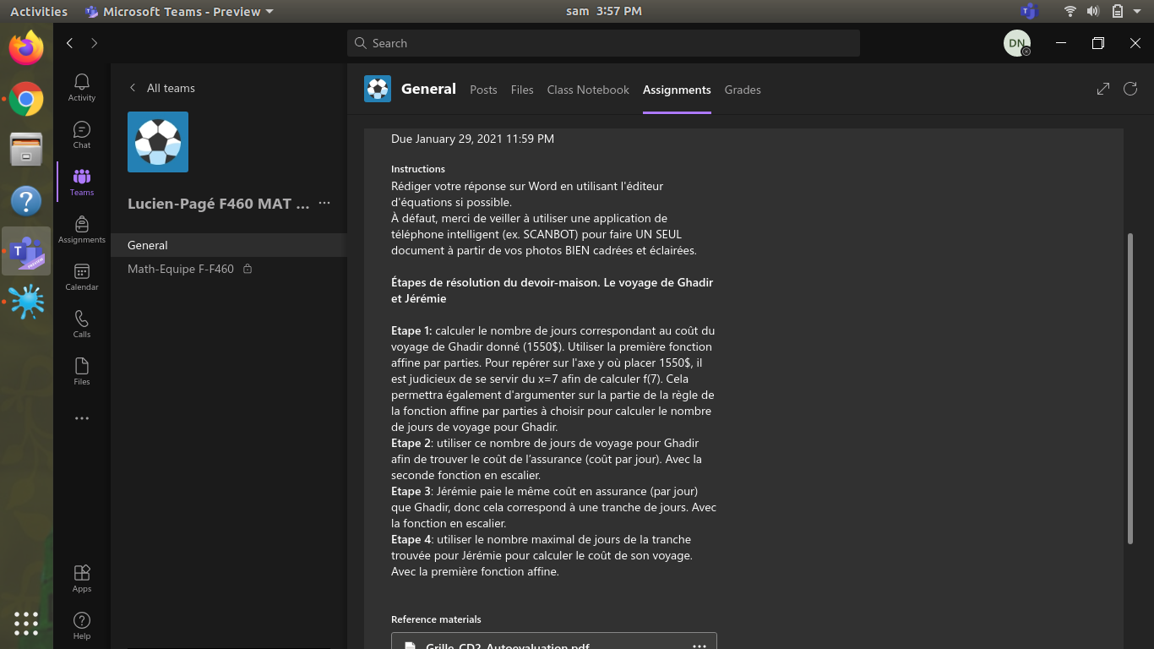Image resolution: width=1154 pixels, height=649 pixels.
Task: Open the Calls phone icon
Action: point(82,323)
